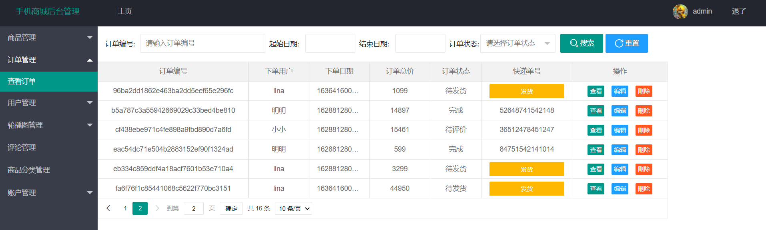Expand 轮播图管理 sidebar menu

point(49,125)
